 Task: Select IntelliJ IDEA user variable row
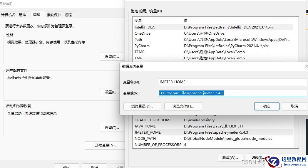pyautogui.click(x=214, y=27)
